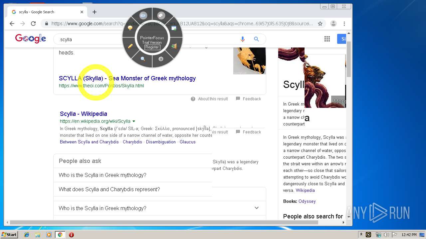This screenshot has width=426, height=239.
Task: Open Windows Explorer folder from taskbar
Action: click(x=38, y=235)
